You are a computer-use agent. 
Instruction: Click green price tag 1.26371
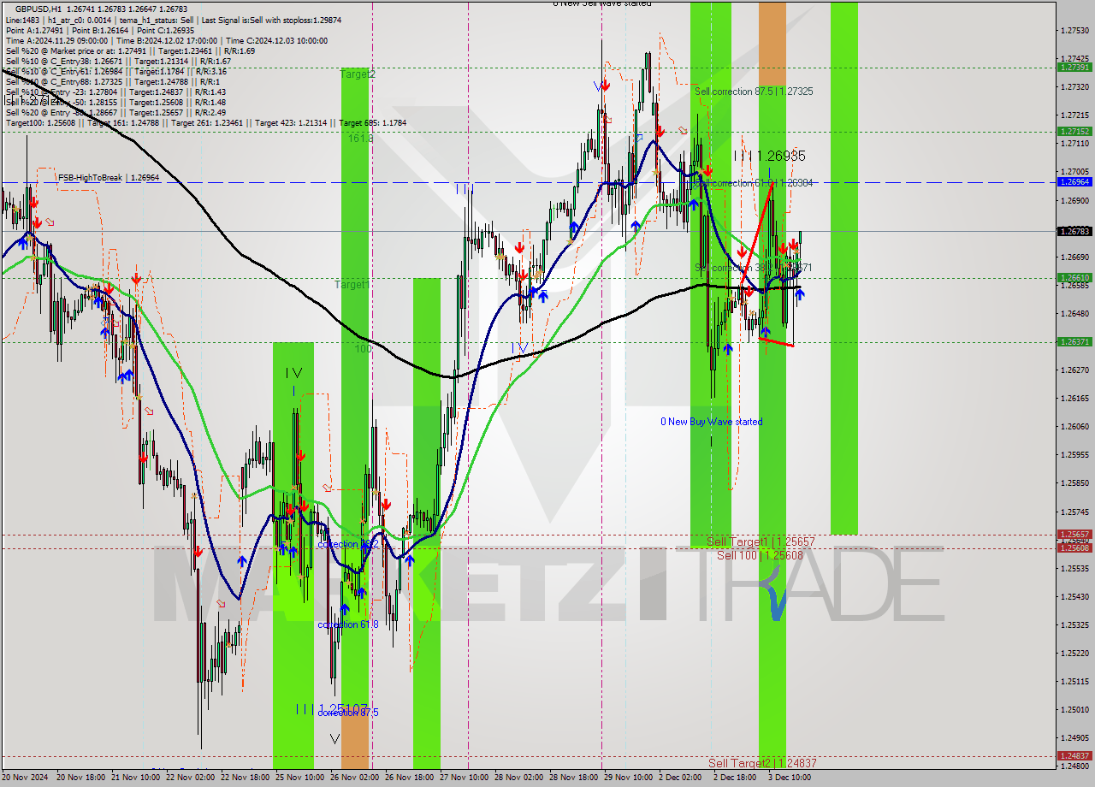point(1074,341)
